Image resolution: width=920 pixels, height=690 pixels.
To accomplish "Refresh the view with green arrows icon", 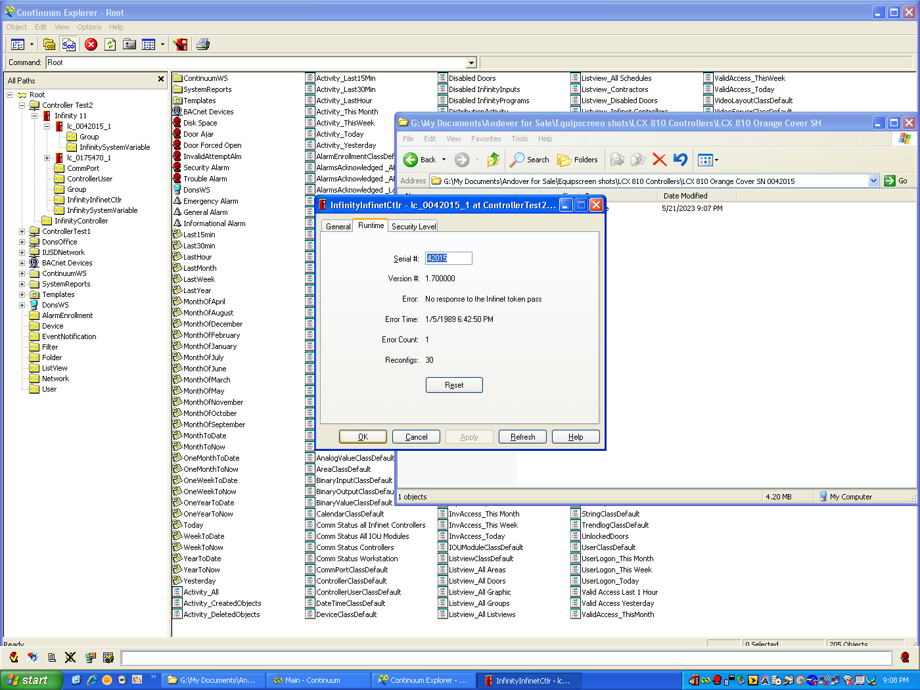I will [110, 45].
